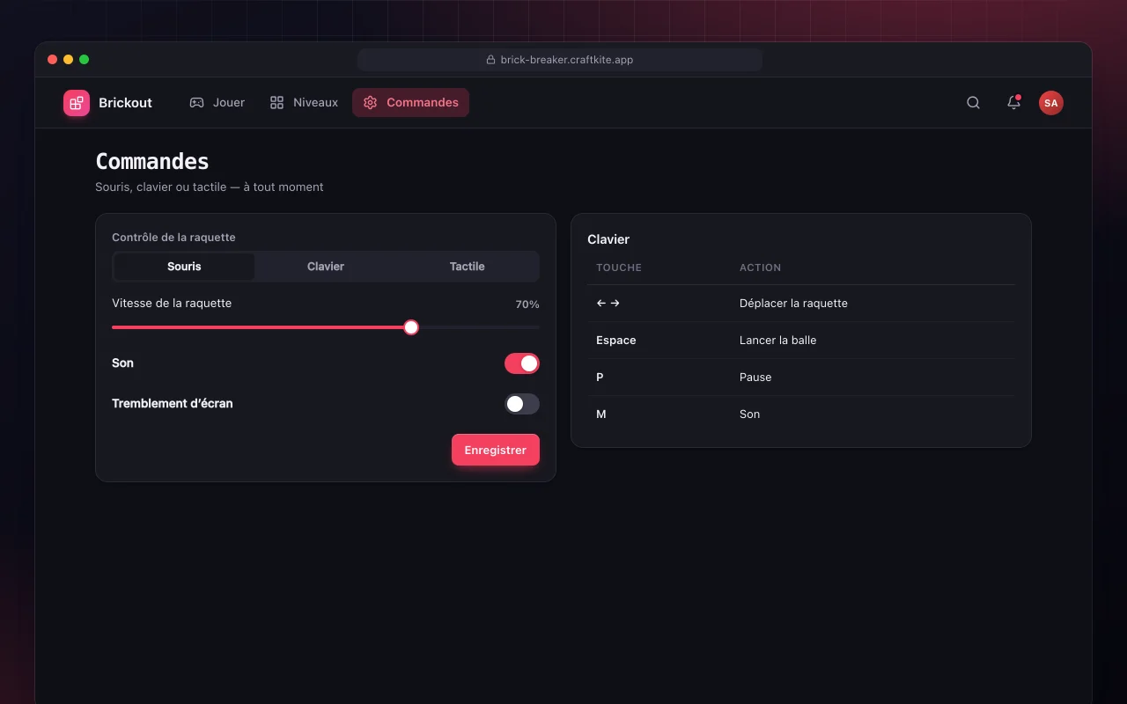Open the notifications bell icon

pos(1013,103)
